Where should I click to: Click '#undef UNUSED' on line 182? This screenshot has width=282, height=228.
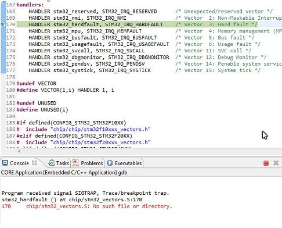click(x=37, y=103)
